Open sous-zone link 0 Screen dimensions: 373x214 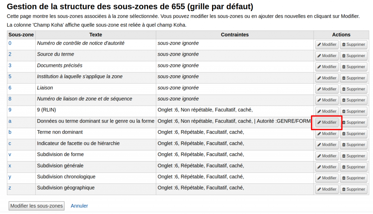tap(10, 43)
